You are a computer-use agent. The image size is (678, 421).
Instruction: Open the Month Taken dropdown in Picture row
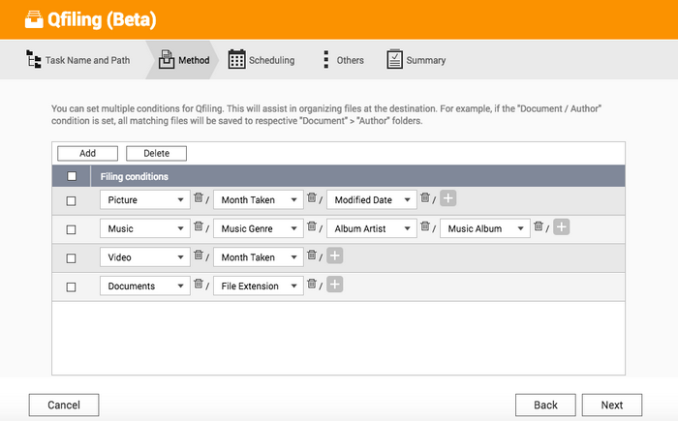click(x=259, y=199)
